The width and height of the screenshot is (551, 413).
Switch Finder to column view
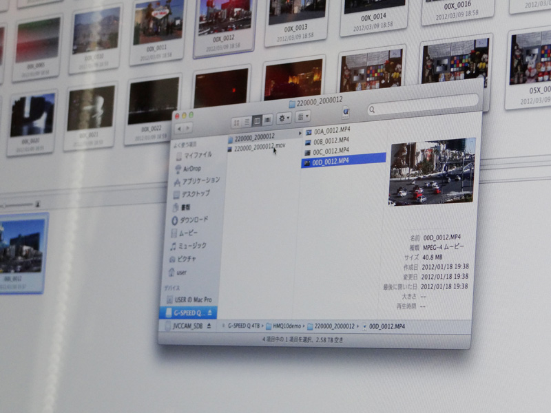click(257, 121)
